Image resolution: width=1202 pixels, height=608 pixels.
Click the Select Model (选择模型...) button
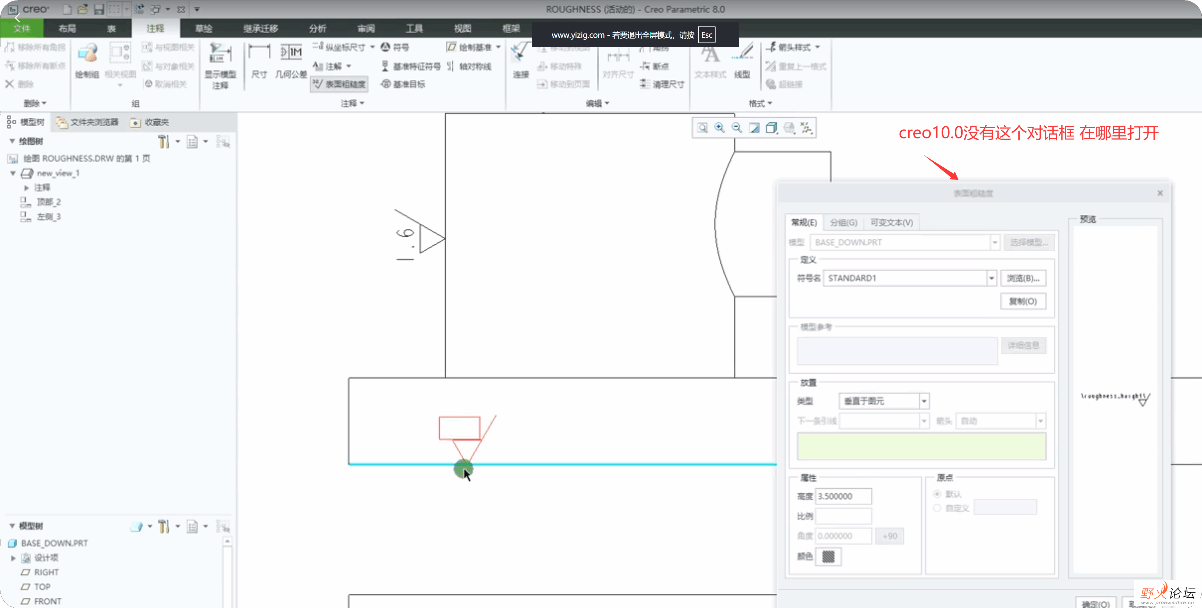coord(1029,242)
